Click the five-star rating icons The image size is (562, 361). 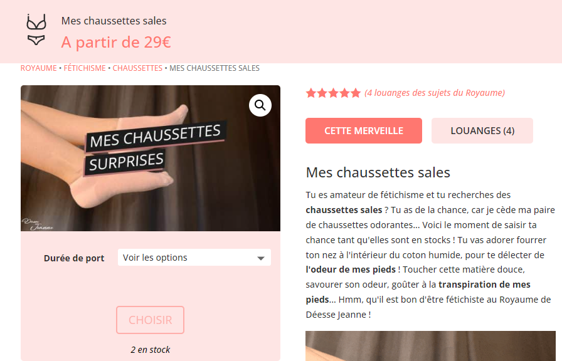(x=333, y=93)
